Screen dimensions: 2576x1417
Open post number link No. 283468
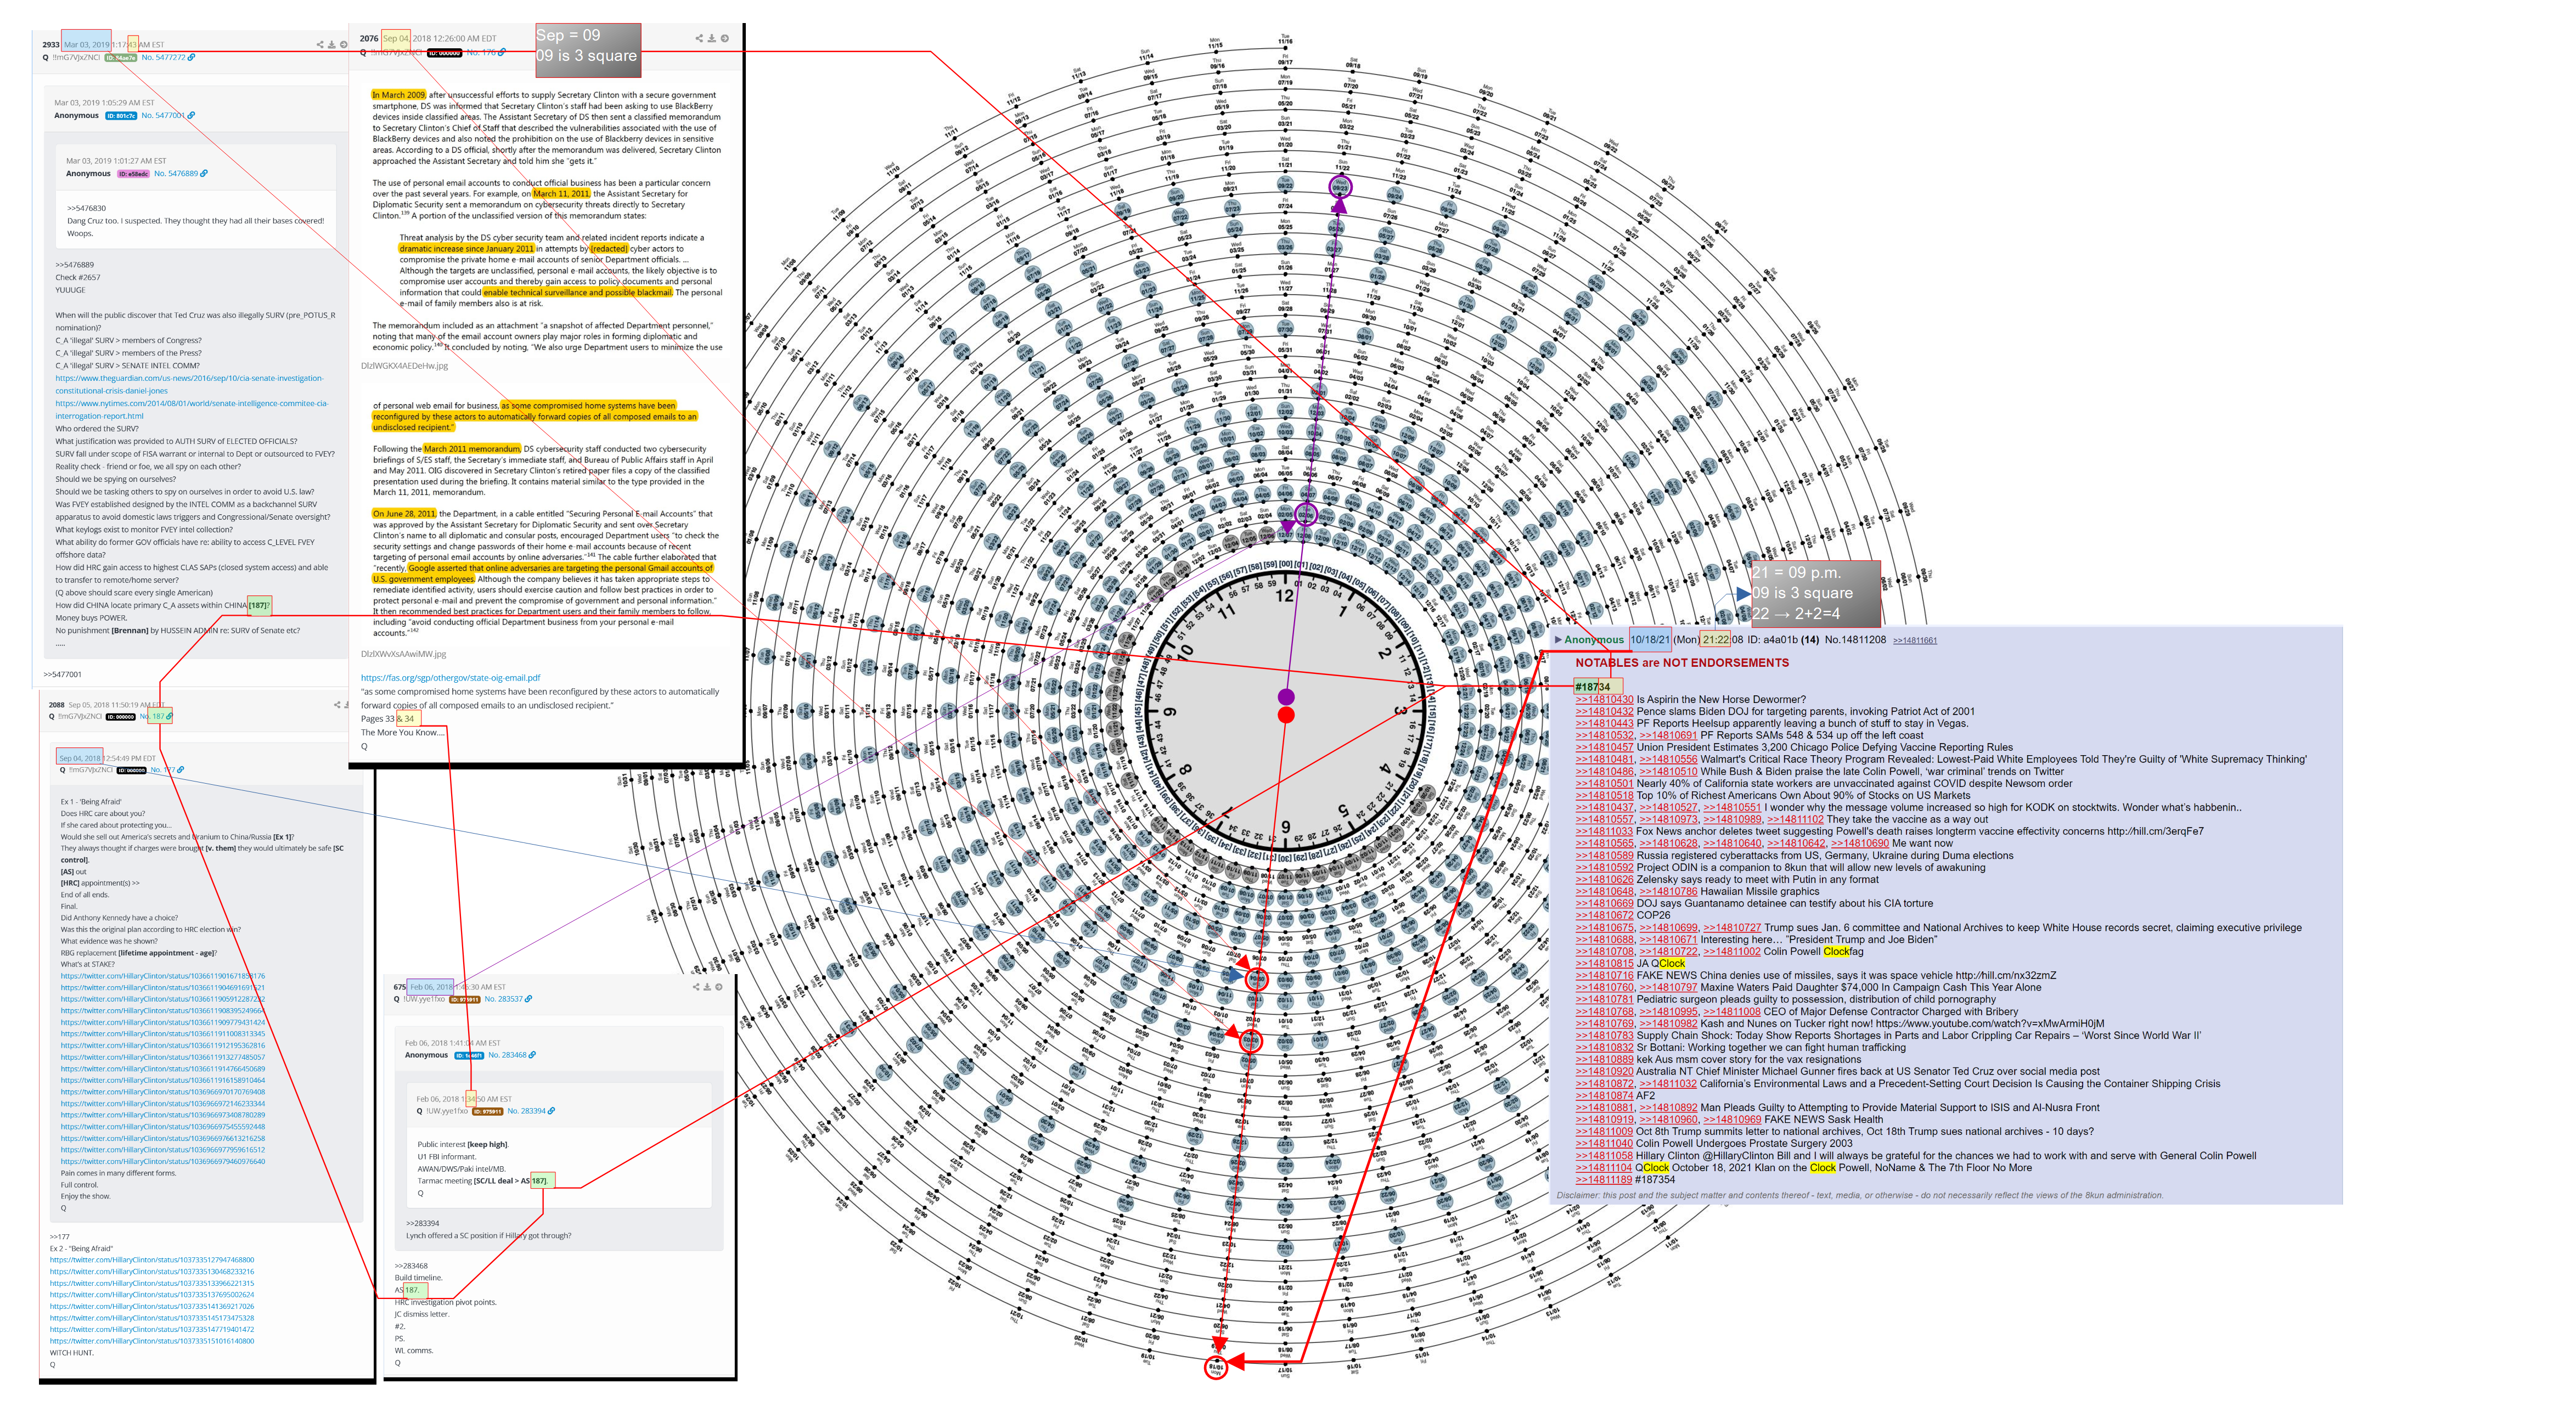point(507,1054)
